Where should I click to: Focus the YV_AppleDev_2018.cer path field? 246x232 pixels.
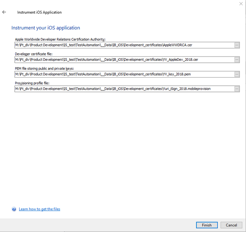pos(123,60)
